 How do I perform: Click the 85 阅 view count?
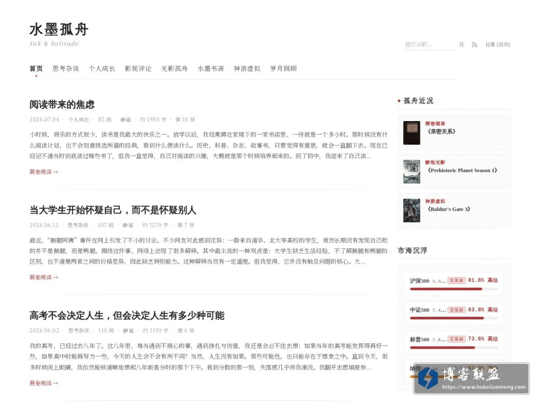tap(105, 120)
